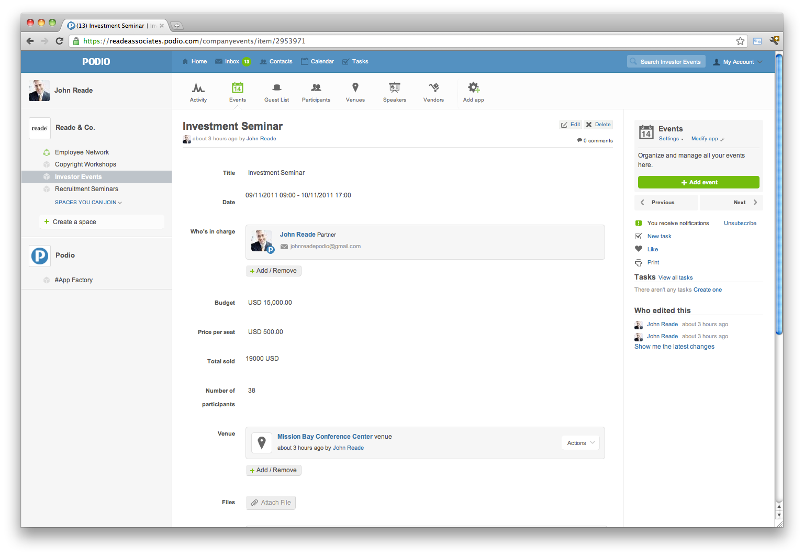Bookmark page with the star icon

tap(740, 41)
